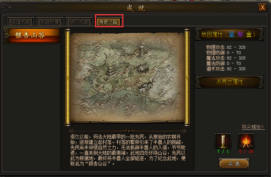271x177 pixels.
Task: Open the 购买蜡烛 link
Action: point(253,127)
